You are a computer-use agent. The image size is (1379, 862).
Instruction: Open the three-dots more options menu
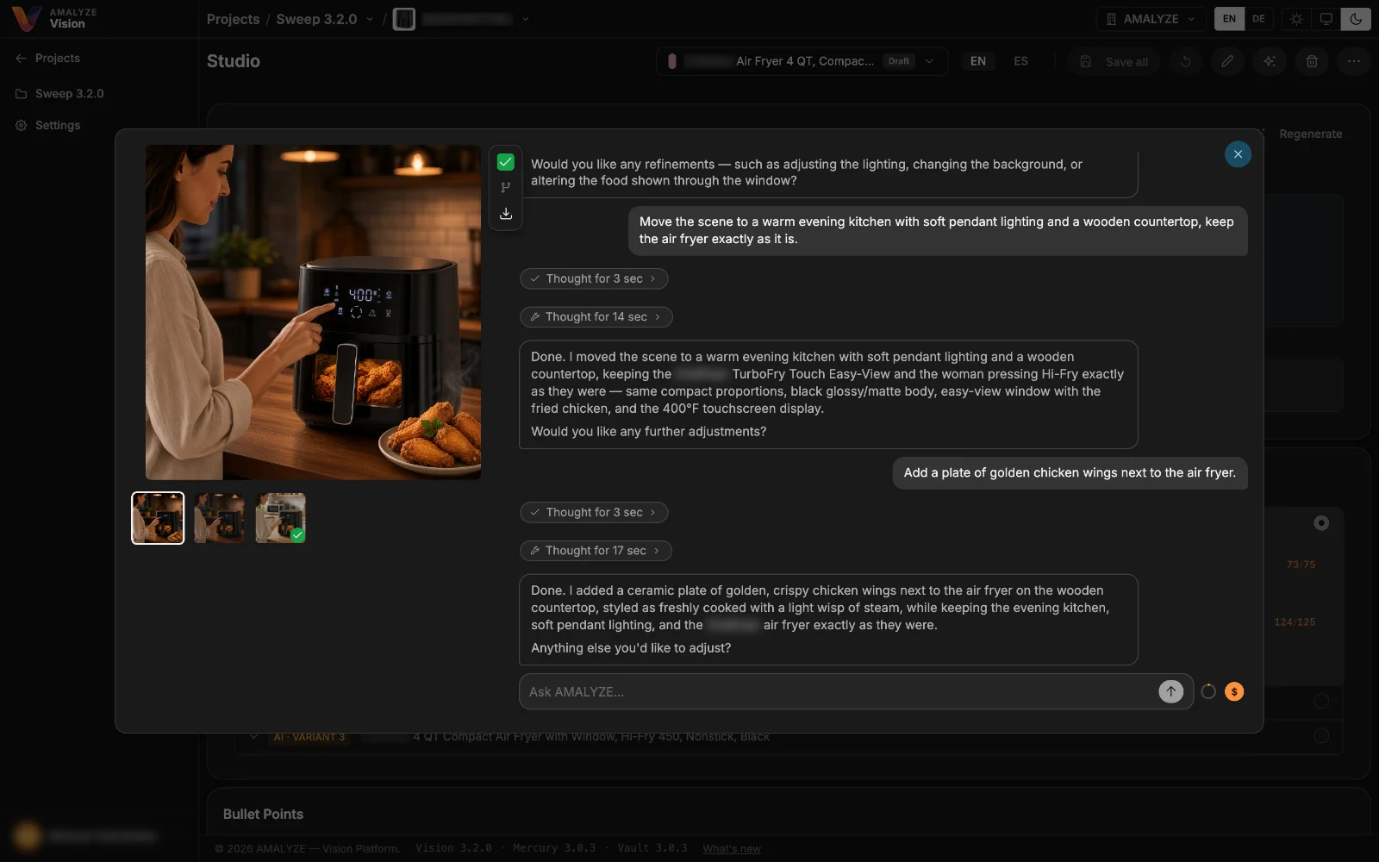pos(1354,61)
